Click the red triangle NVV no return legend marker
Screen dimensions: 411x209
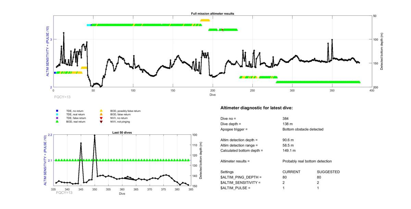[101, 118]
